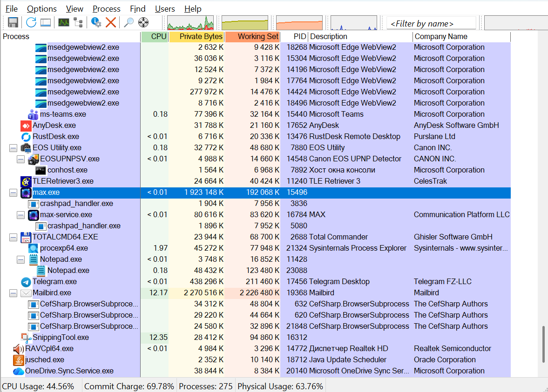Sort by the PID column header

(294, 37)
